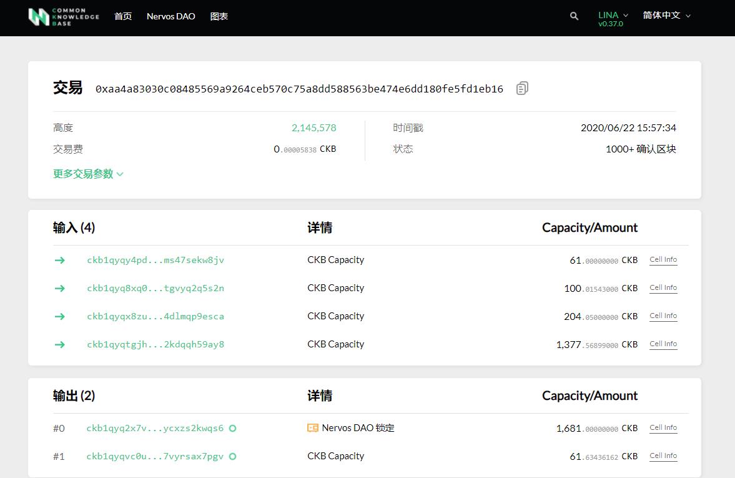Open Cell Info for the 204.05000000 CKB input
Screen dimensions: 735x478
click(663, 316)
